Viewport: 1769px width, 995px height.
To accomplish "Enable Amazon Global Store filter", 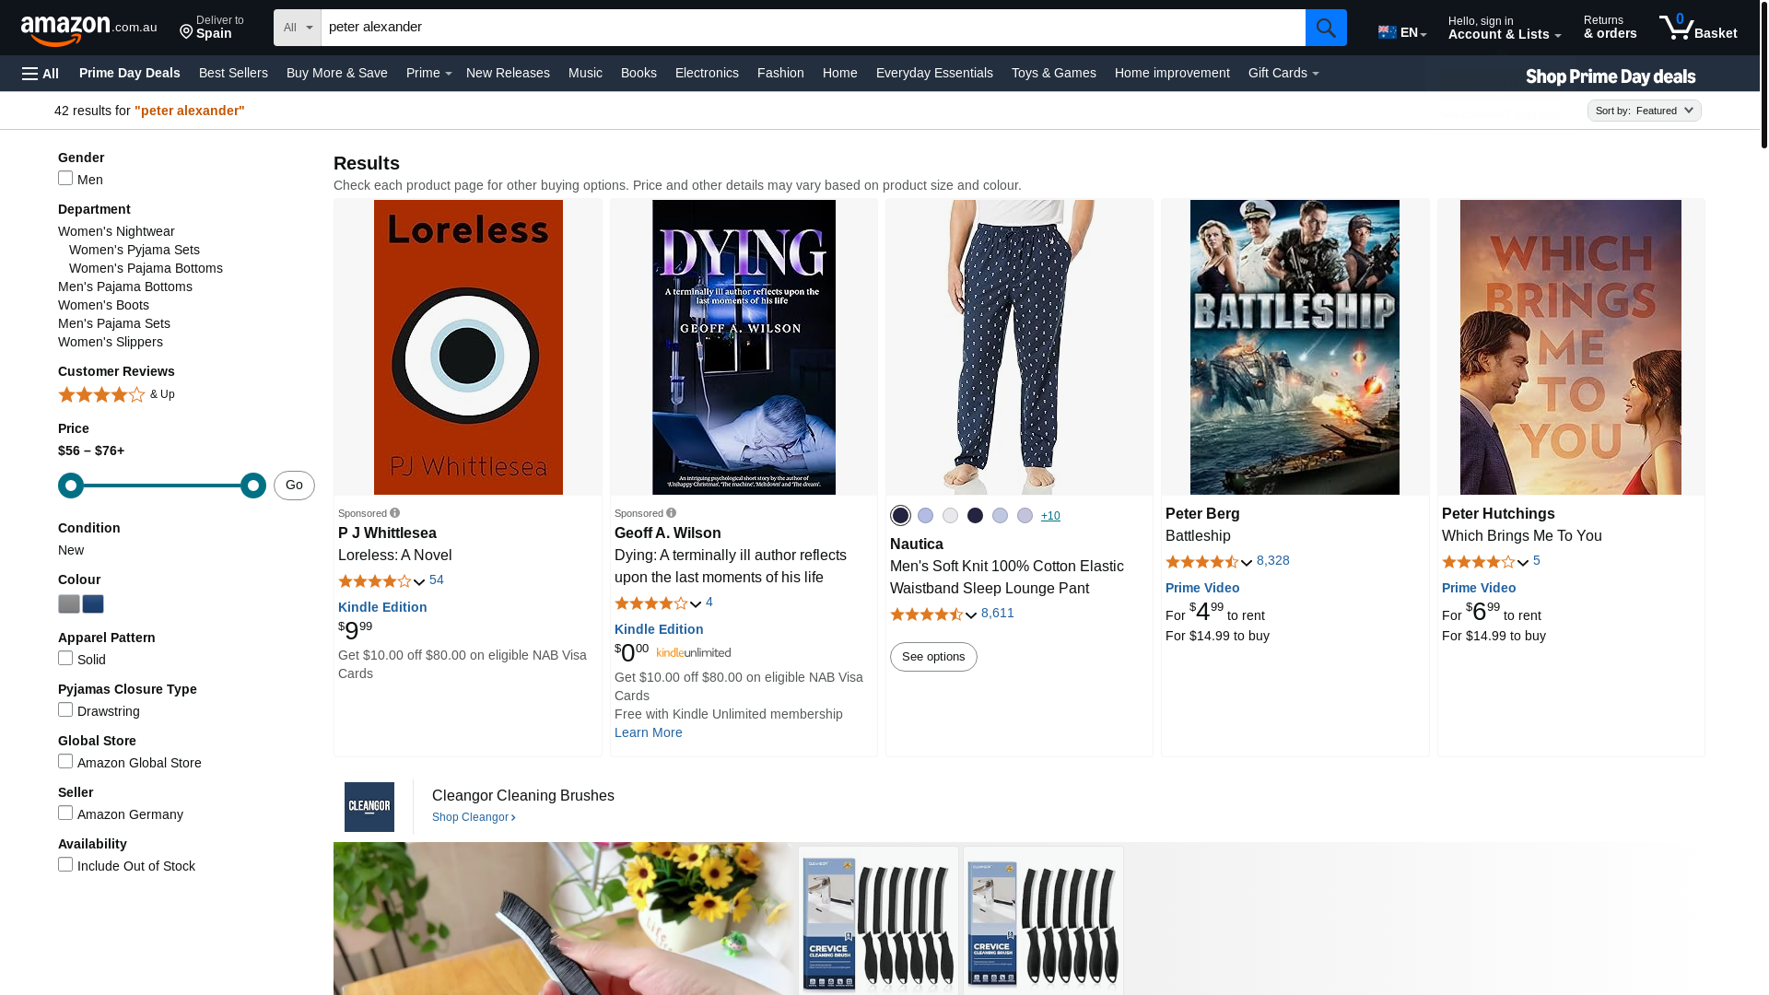I will pyautogui.click(x=65, y=761).
